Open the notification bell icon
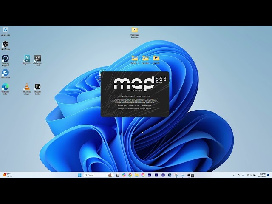 coord(268,175)
